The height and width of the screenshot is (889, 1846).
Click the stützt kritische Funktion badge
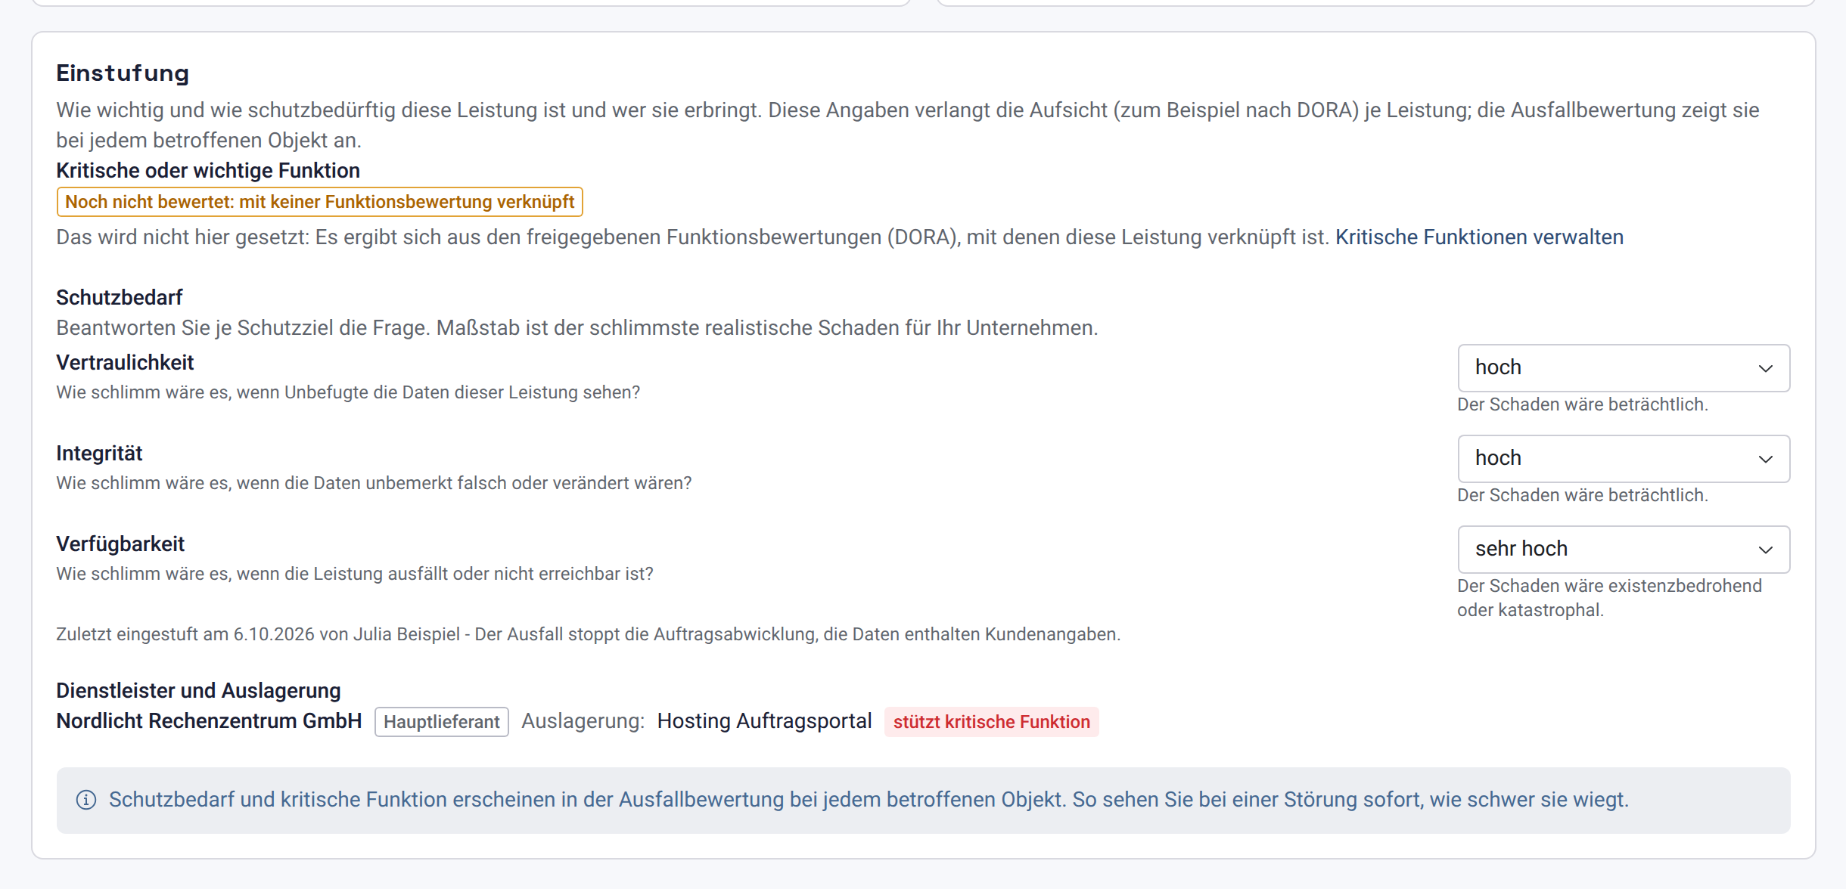[x=991, y=722]
